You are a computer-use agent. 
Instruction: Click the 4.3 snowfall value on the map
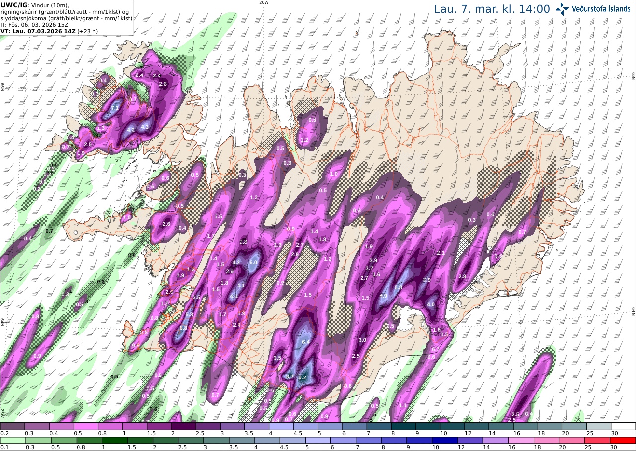point(145,127)
